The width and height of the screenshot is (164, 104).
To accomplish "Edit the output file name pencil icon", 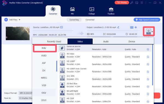I will pyautogui.click(x=118, y=27).
